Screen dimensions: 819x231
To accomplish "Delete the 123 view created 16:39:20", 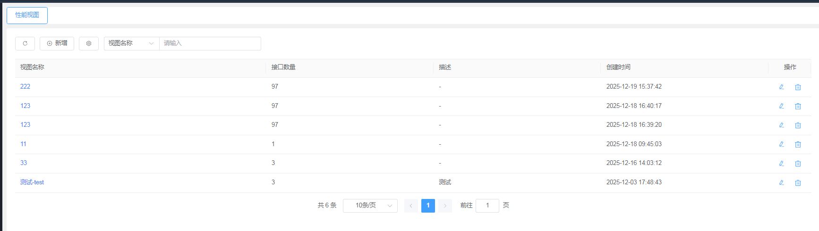I will point(798,125).
